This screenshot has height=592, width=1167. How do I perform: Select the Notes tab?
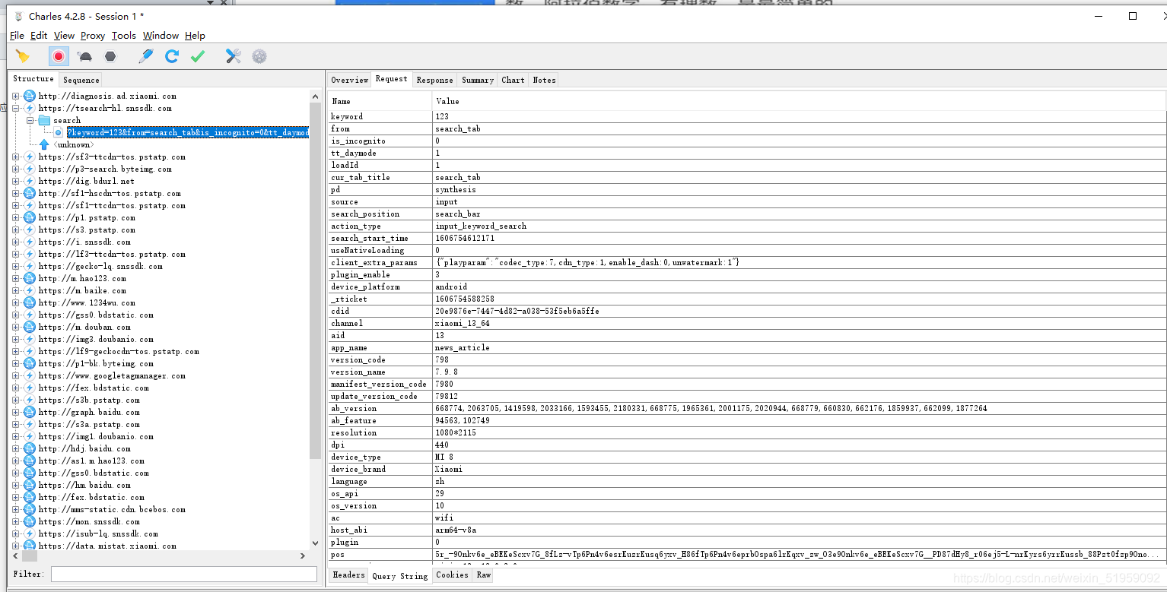coord(544,80)
